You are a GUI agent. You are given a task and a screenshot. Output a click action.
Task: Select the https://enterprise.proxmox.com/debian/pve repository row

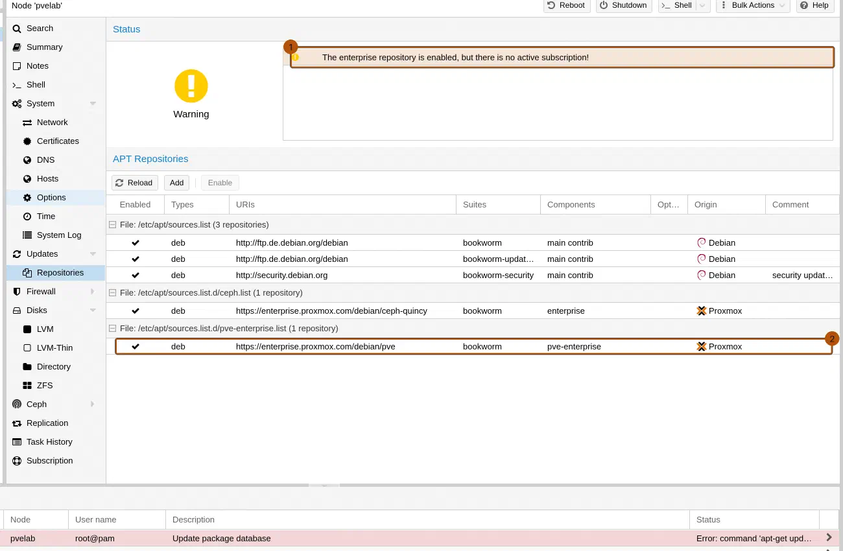point(473,347)
